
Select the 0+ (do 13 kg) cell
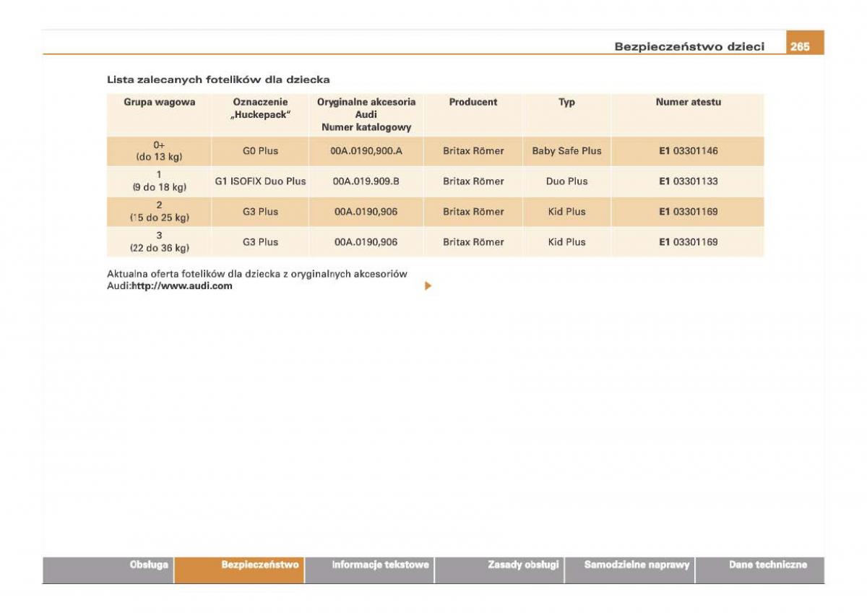pyautogui.click(x=159, y=151)
